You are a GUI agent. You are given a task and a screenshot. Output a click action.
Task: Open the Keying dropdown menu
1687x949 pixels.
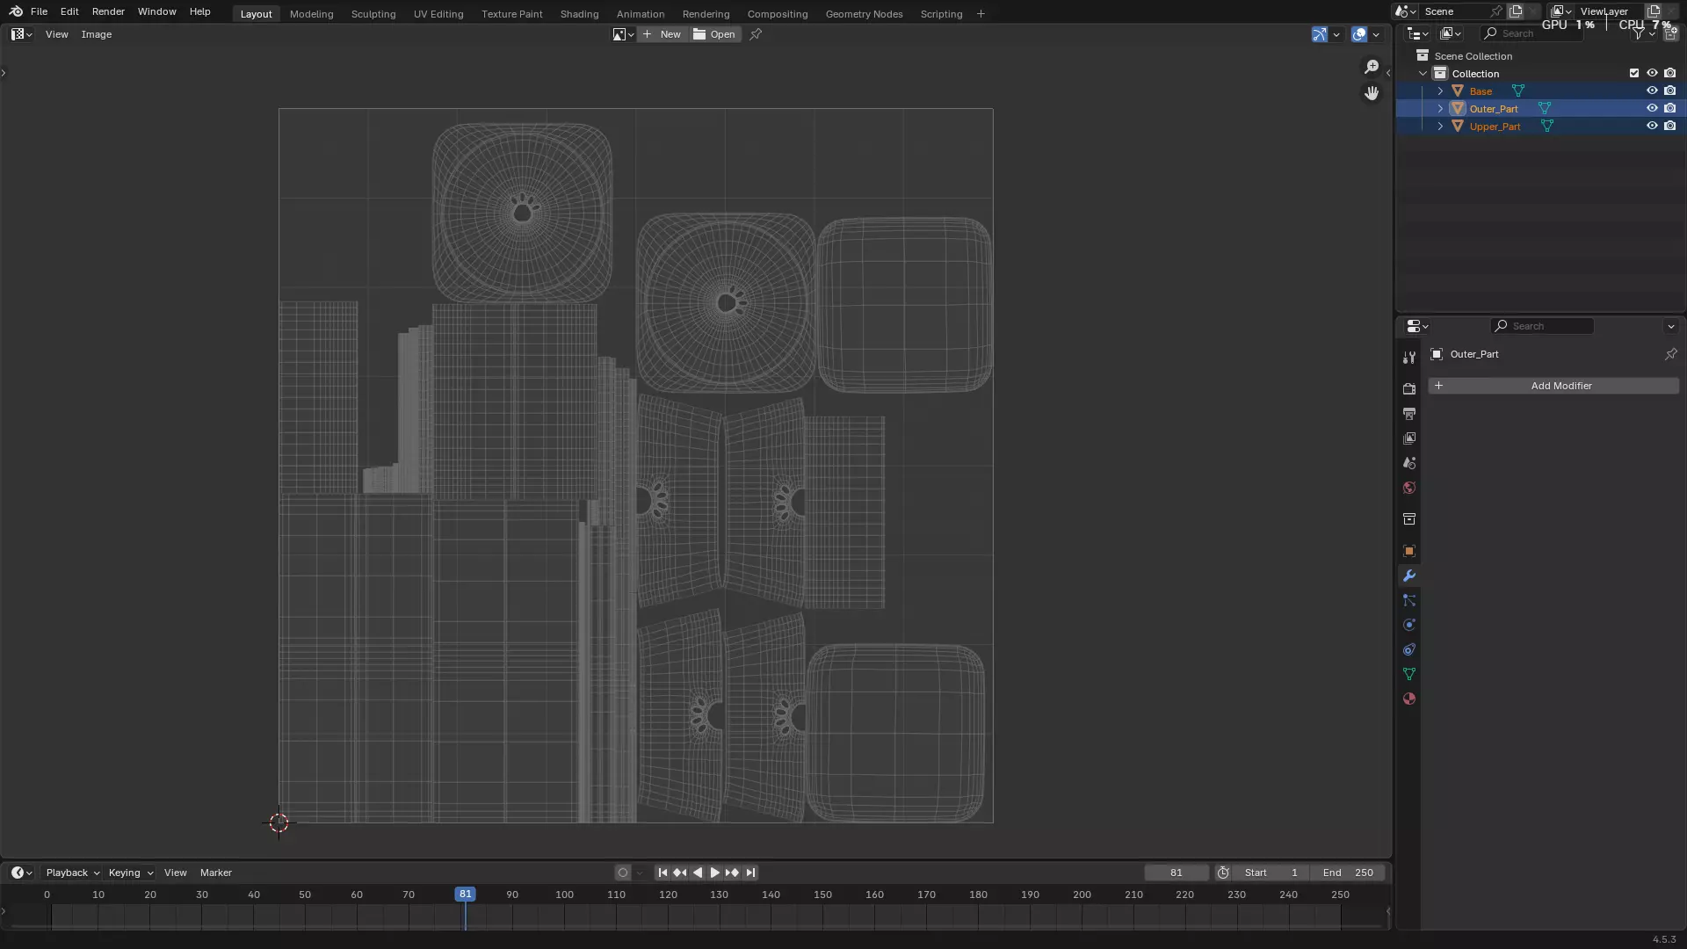pyautogui.click(x=130, y=873)
